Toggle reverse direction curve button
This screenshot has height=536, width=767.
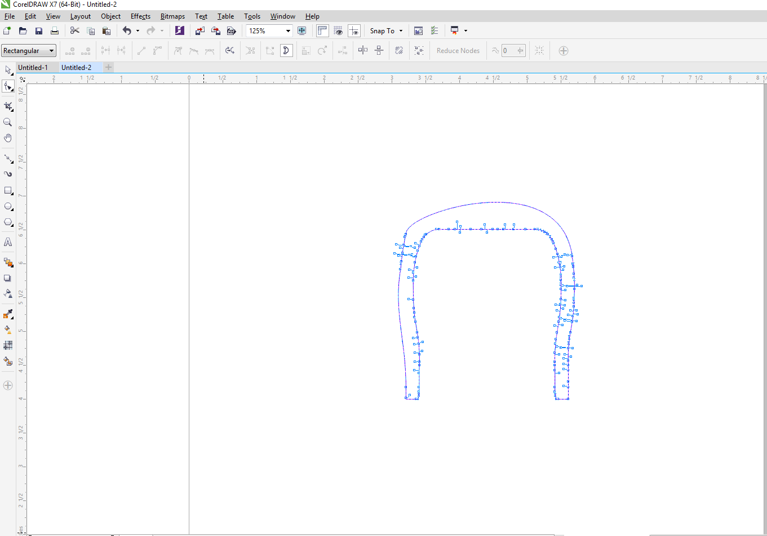229,51
